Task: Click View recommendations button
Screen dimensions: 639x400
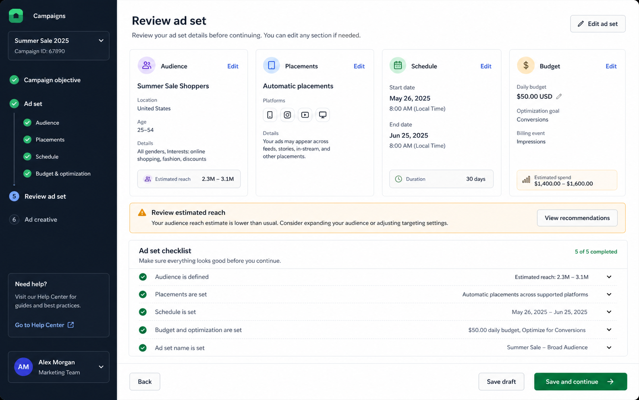Action: (577, 218)
